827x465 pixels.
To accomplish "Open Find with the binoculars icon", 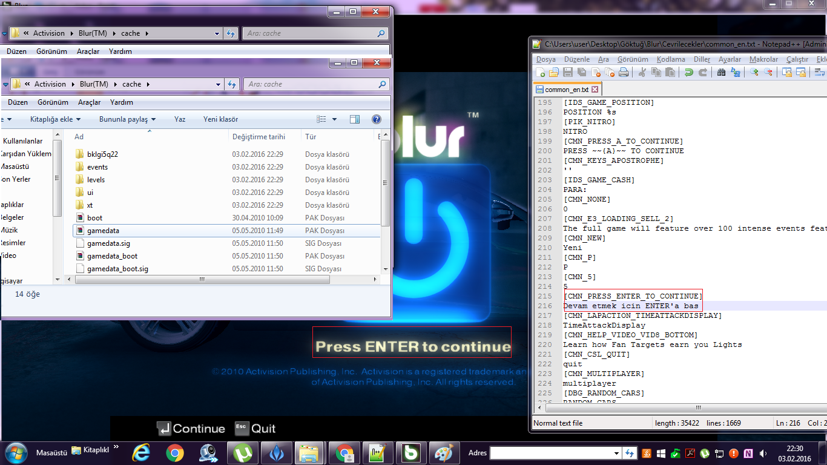I will tap(721, 72).
